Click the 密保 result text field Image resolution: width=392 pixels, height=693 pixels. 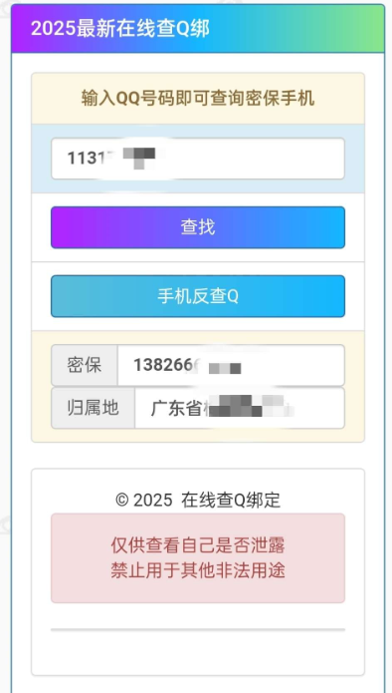coord(231,366)
